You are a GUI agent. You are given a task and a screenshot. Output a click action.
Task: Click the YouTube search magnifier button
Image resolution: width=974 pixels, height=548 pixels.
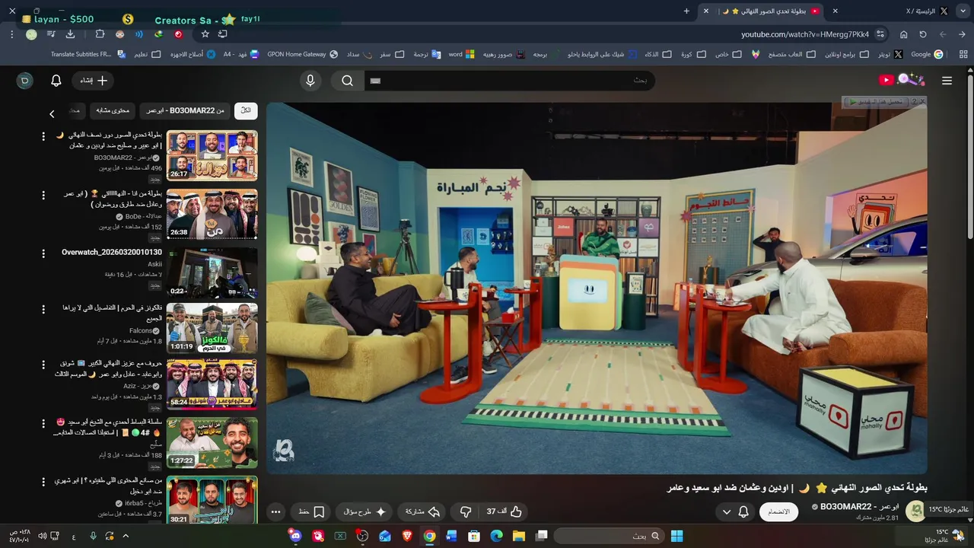[348, 81]
